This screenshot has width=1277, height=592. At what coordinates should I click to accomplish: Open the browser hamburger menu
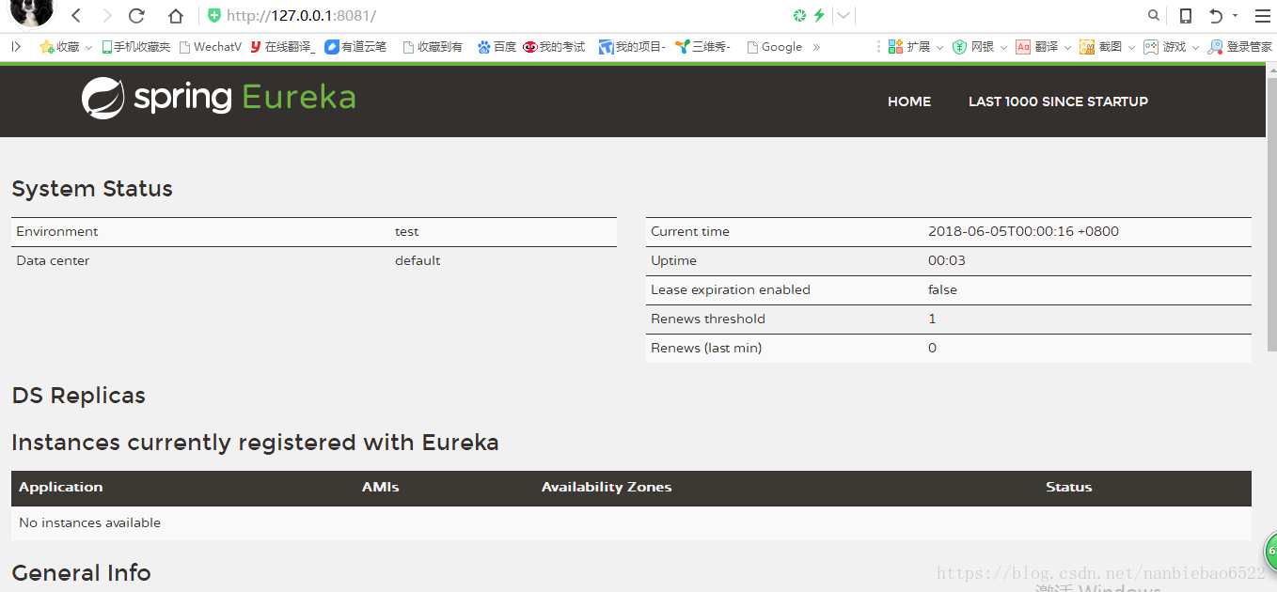1262,16
